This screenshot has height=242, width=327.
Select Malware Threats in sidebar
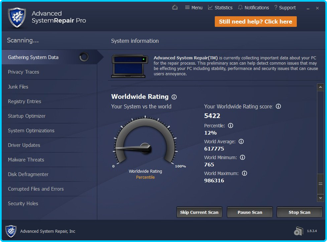click(x=49, y=159)
